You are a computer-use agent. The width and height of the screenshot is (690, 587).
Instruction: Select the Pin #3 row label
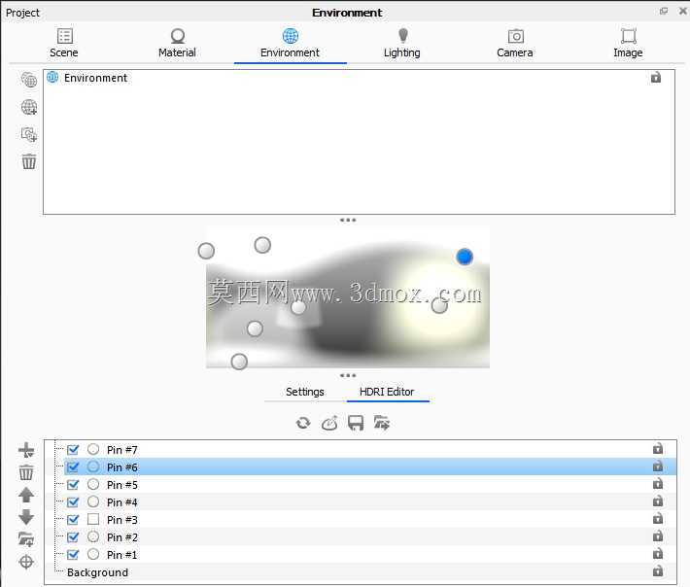click(x=121, y=520)
